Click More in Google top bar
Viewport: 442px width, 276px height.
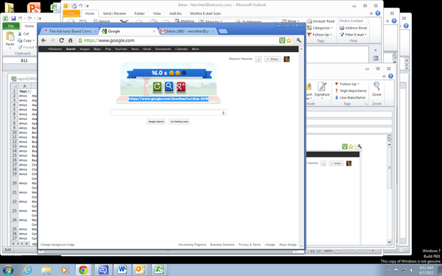tap(195, 49)
